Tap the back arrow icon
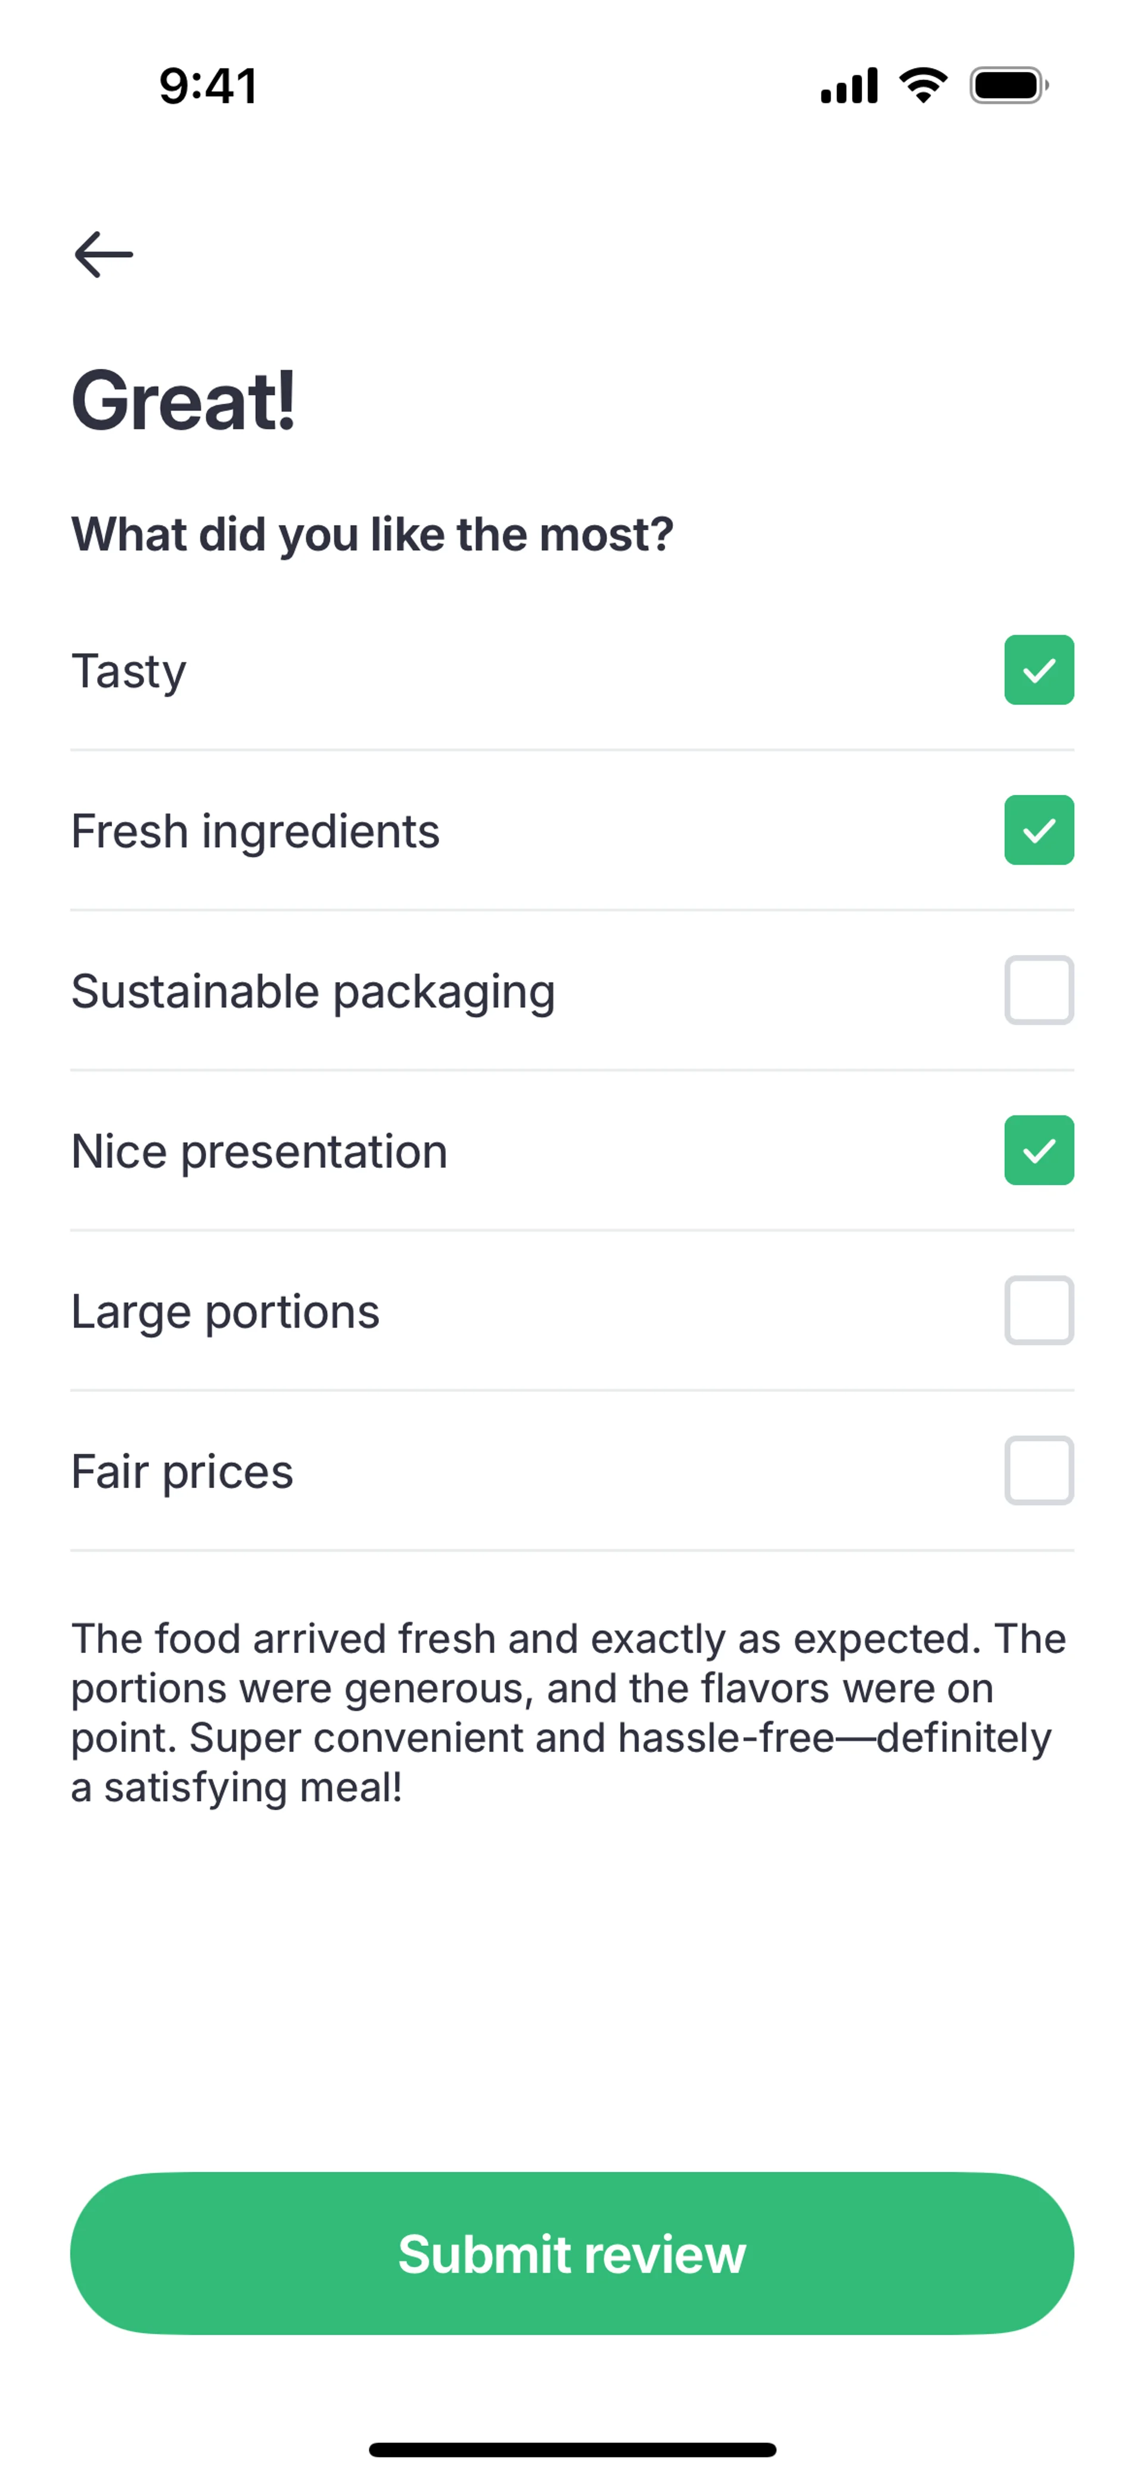Screen dimensions: 1144x2480 point(104,254)
